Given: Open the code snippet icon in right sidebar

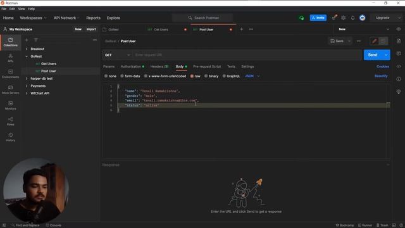Looking at the screenshot, I should click(399, 66).
